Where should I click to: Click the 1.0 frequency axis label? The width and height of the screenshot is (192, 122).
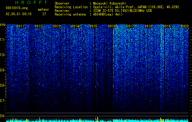(x=2, y=55)
